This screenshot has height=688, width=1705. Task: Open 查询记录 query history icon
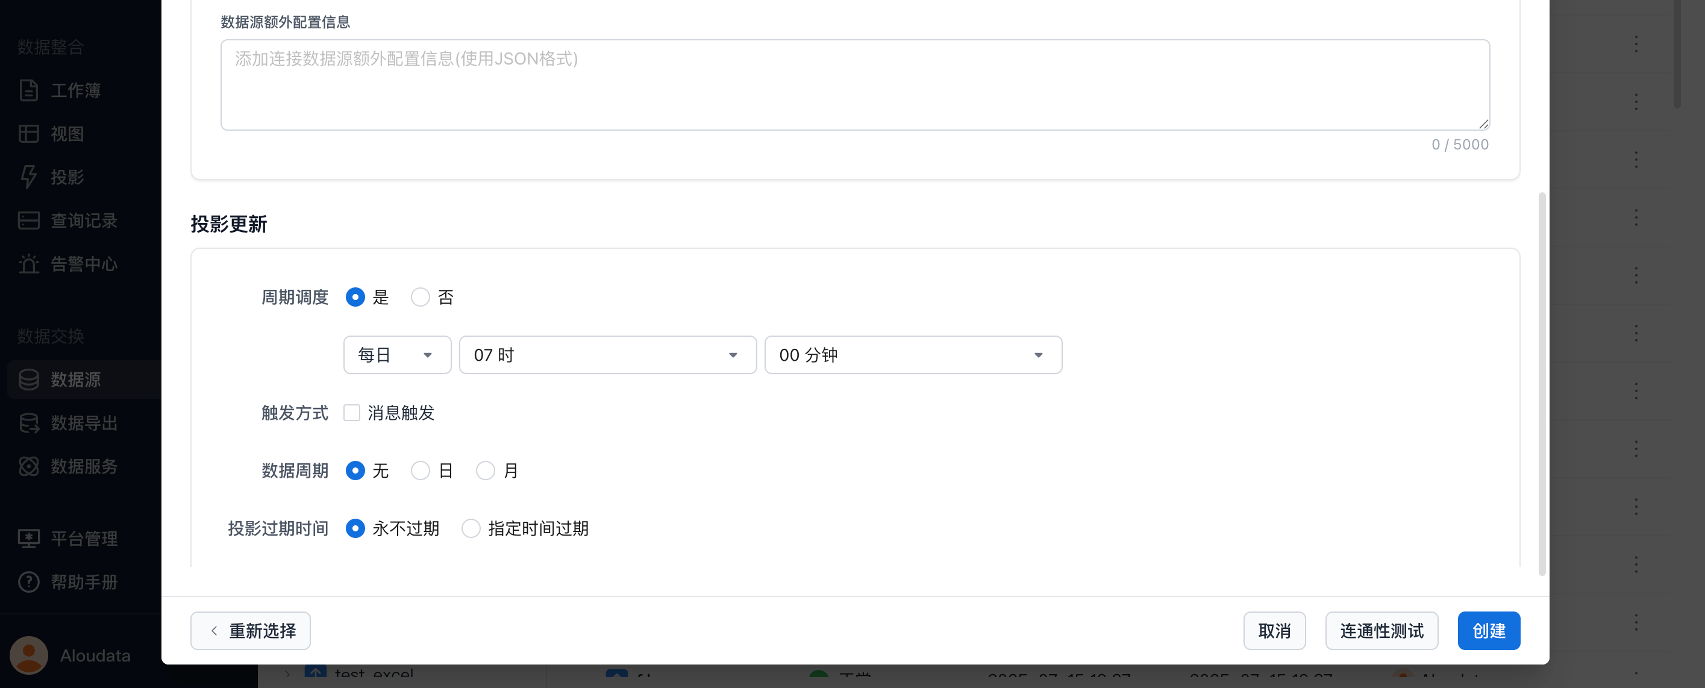[28, 220]
